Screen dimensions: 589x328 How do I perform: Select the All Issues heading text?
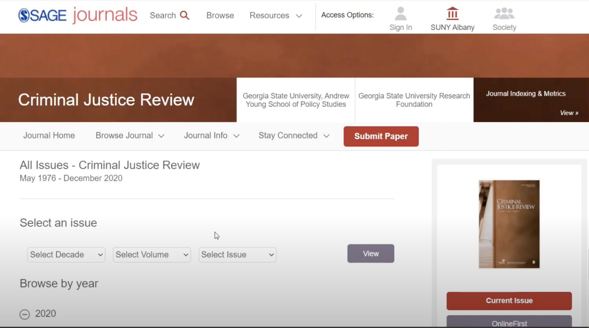110,165
